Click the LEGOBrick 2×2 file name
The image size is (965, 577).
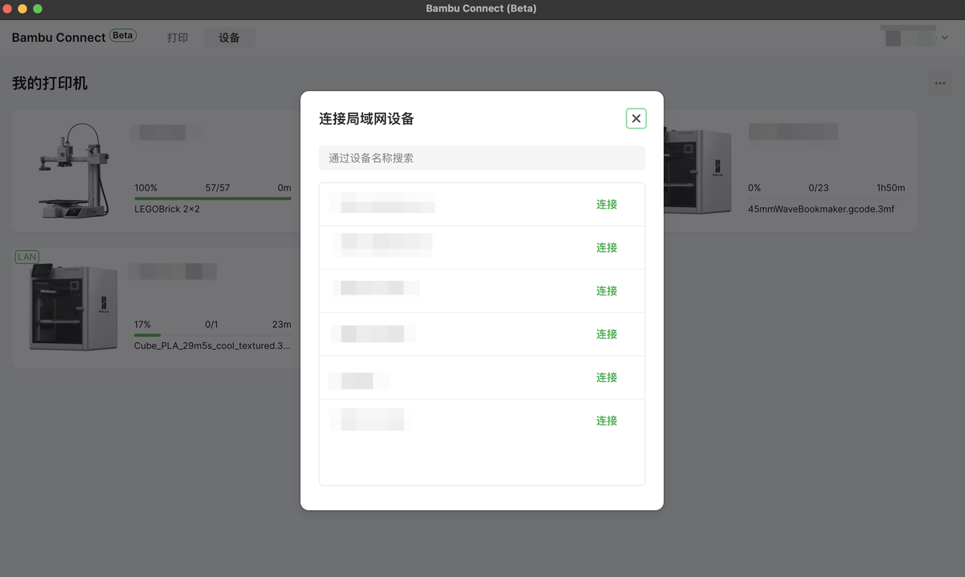click(167, 209)
